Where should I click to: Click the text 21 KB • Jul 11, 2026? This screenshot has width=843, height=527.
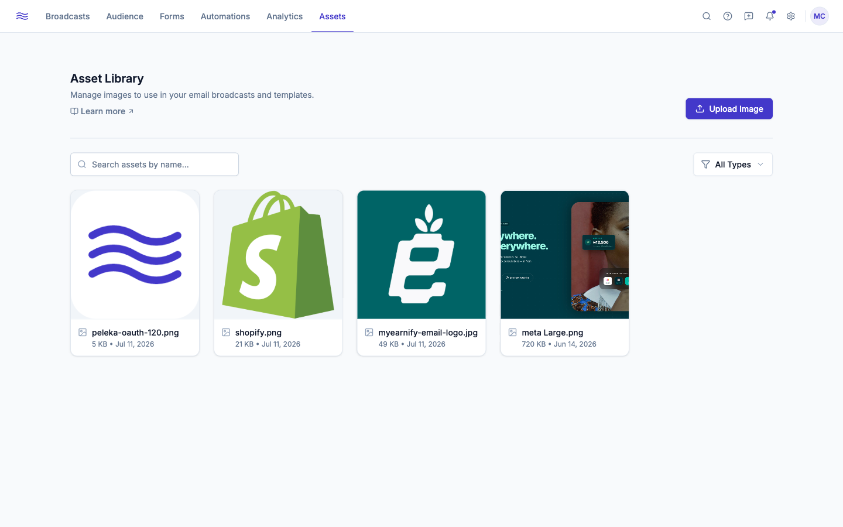[268, 344]
